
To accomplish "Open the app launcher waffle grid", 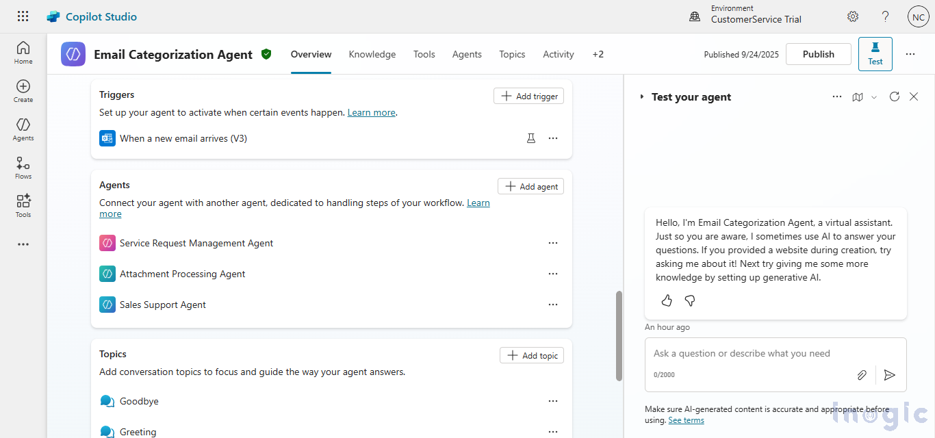I will pyautogui.click(x=23, y=16).
